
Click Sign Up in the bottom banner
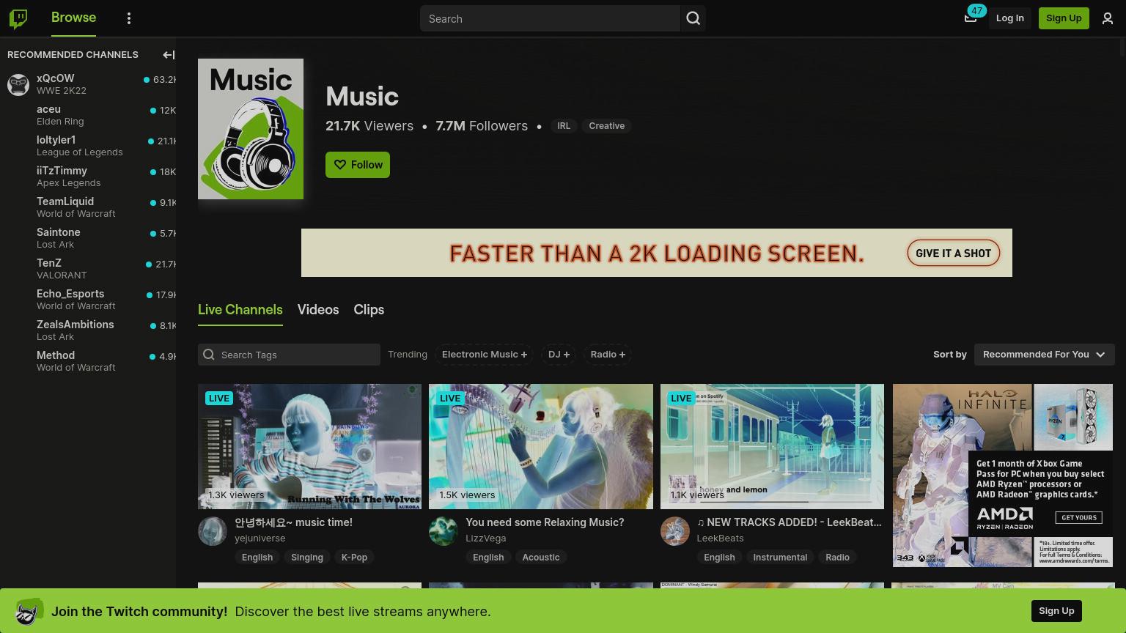pyautogui.click(x=1056, y=611)
